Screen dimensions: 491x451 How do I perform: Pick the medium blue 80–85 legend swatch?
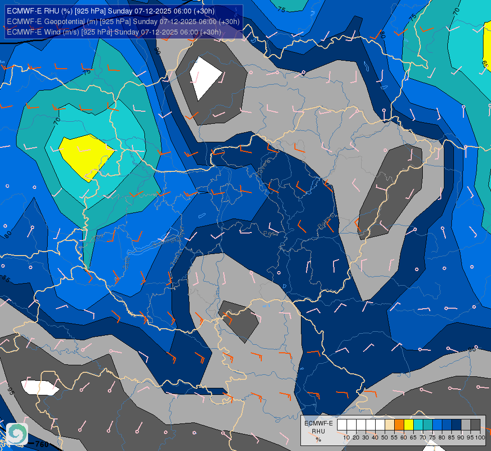click(447, 424)
